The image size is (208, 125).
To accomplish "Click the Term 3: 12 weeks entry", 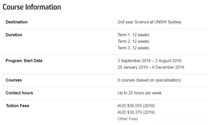I will click(x=133, y=48).
